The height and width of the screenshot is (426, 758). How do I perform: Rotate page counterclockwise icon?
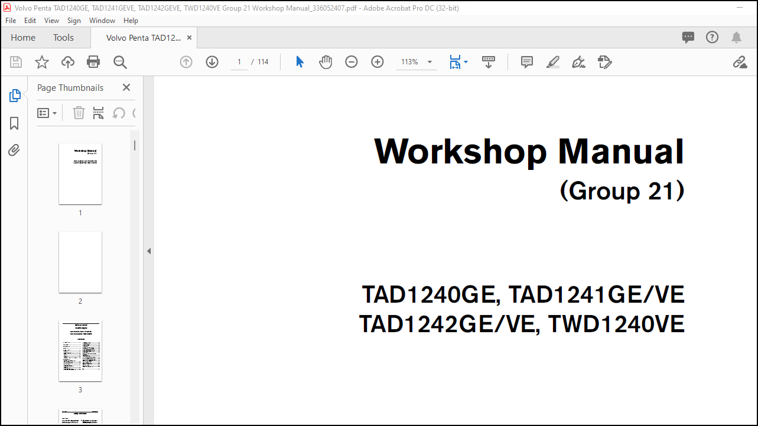[x=119, y=113]
